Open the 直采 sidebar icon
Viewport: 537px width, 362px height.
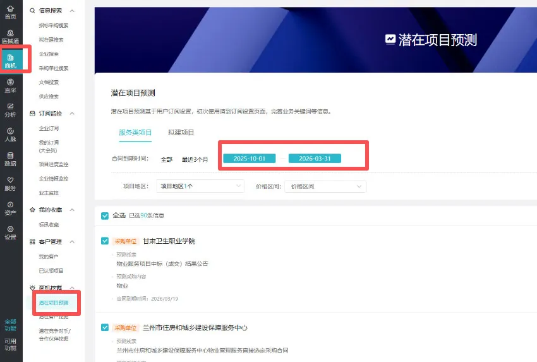(10, 86)
